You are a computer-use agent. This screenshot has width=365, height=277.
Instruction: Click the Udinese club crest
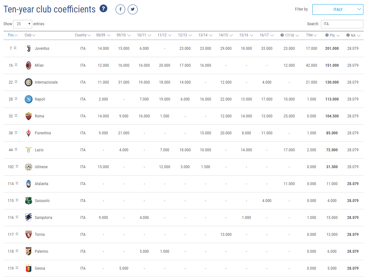(x=29, y=167)
